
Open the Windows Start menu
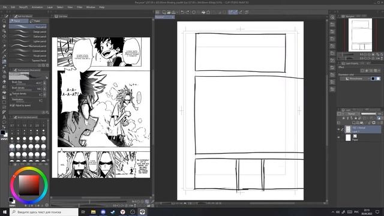tap(5, 212)
